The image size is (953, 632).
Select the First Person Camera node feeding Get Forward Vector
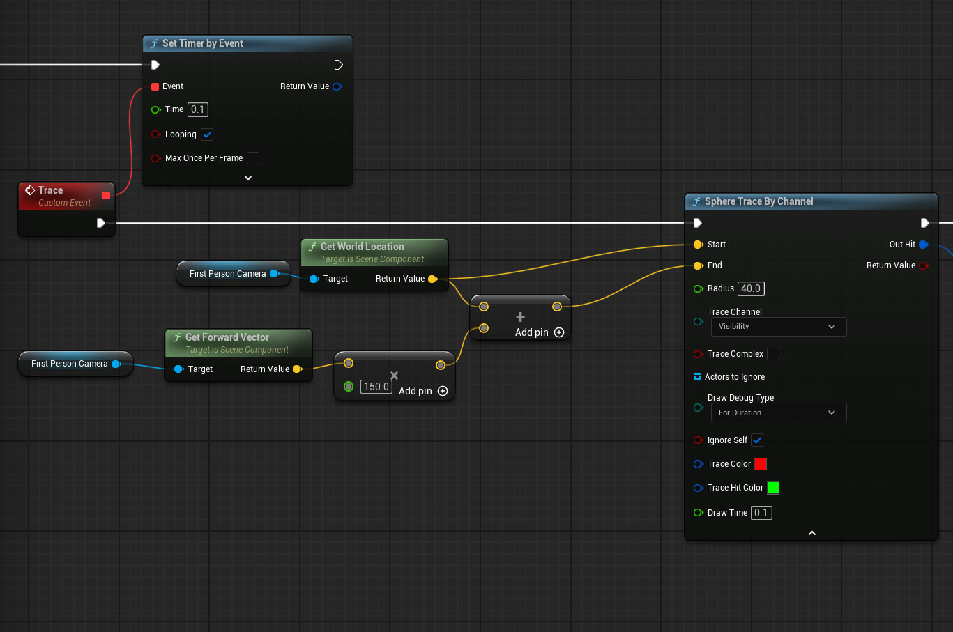click(x=75, y=364)
